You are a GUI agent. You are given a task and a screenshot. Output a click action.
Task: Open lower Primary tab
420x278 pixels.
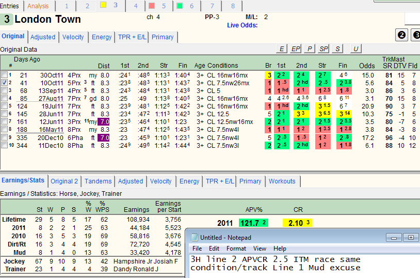coord(250,181)
